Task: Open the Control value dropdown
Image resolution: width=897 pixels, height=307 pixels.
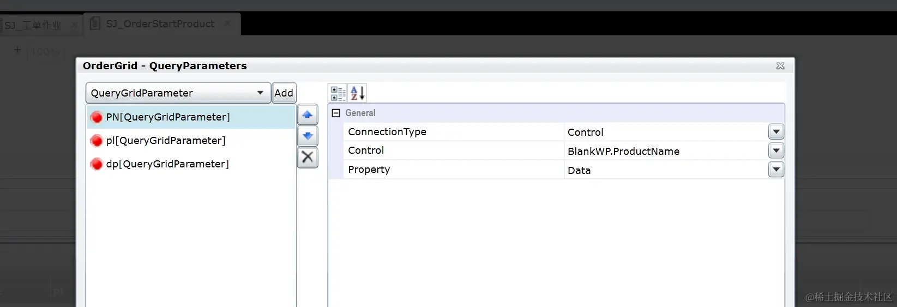Action: click(776, 151)
